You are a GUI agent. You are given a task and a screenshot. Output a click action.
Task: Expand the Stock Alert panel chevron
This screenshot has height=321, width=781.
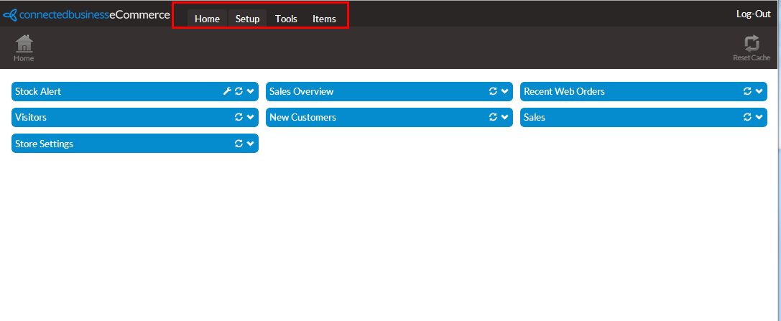pos(250,91)
